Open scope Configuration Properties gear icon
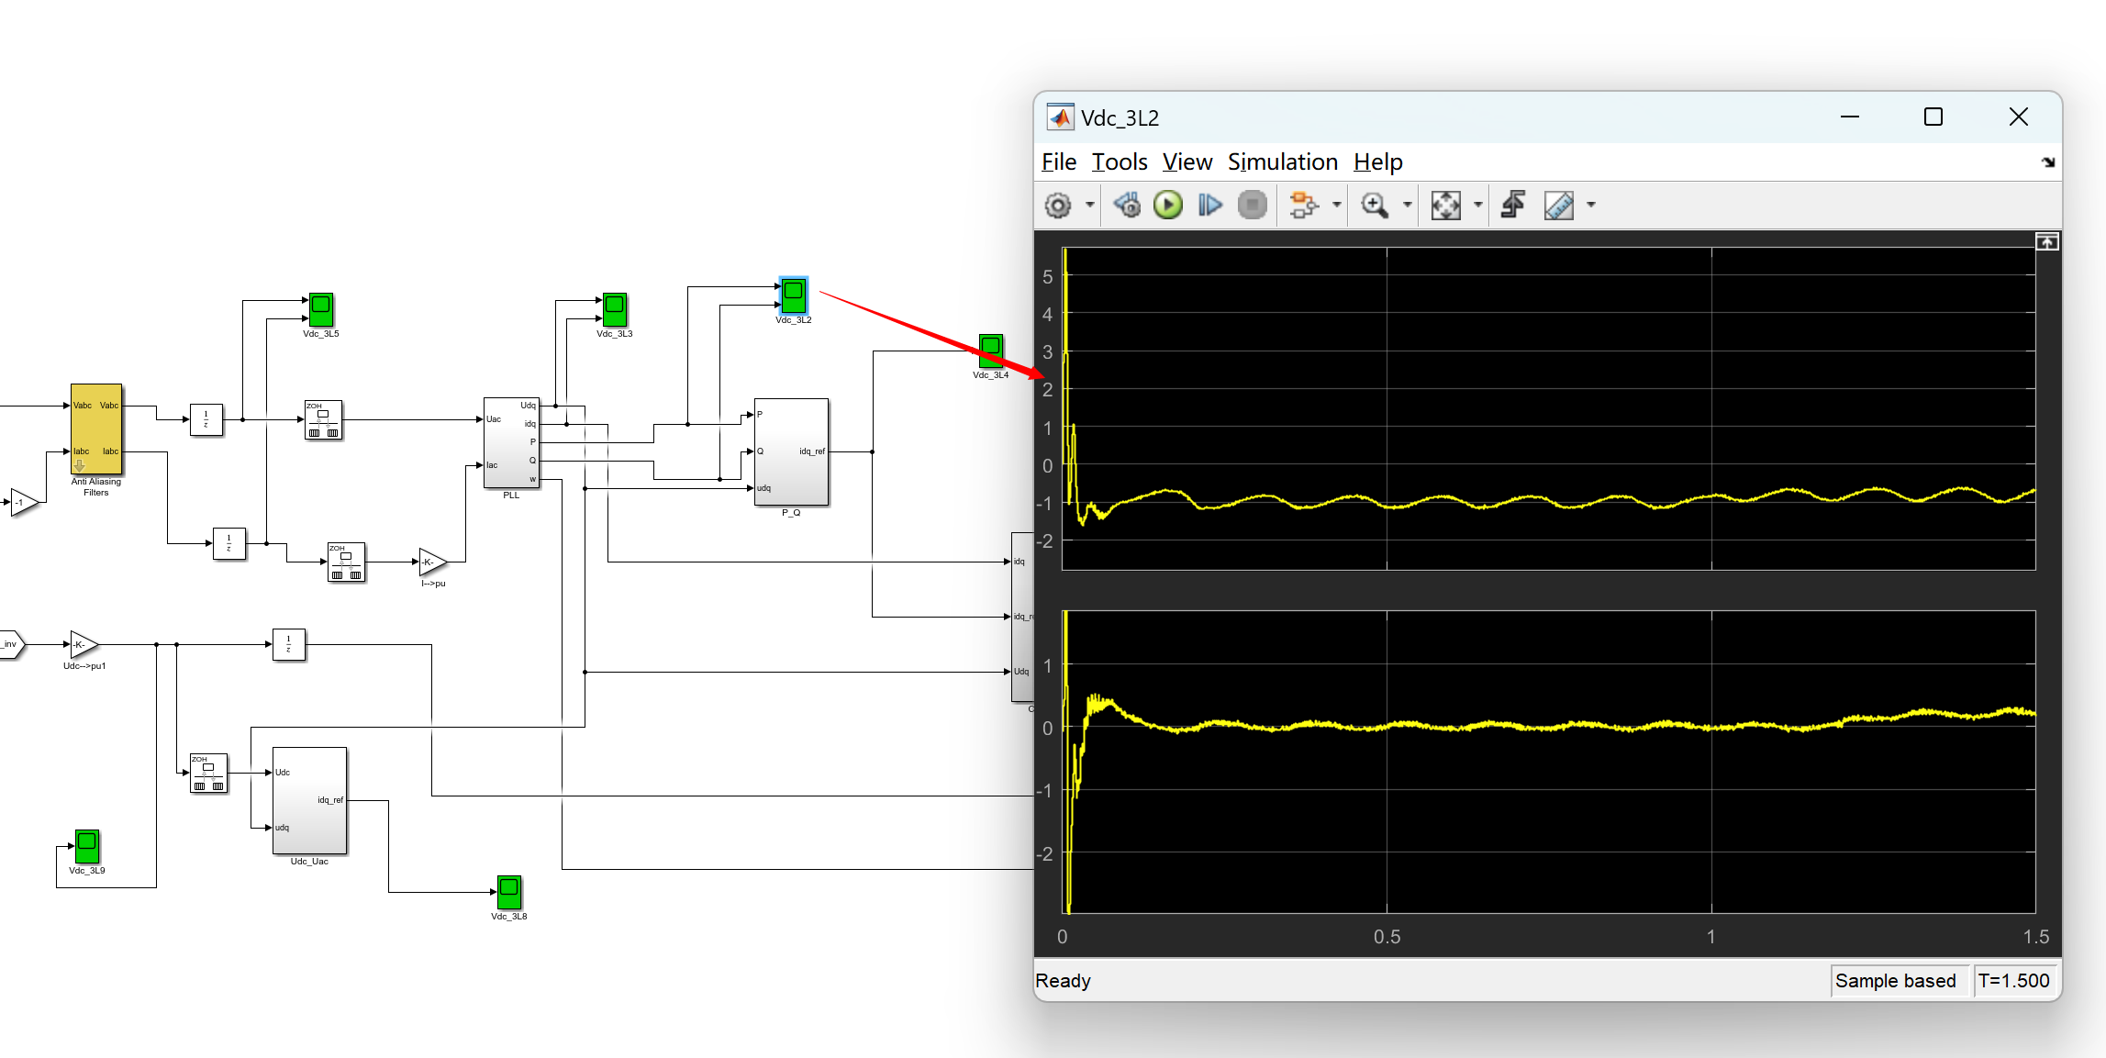2106x1058 pixels. coord(1058,206)
